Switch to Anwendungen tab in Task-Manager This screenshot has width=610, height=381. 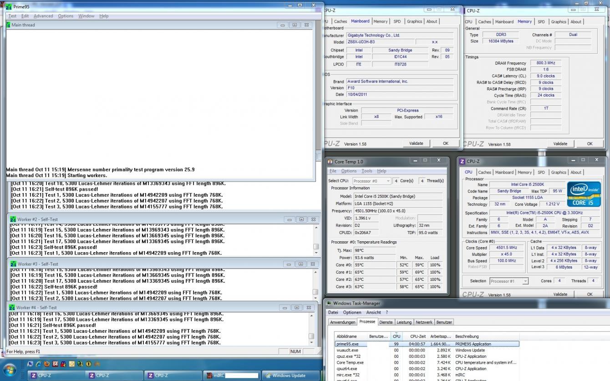click(x=342, y=322)
